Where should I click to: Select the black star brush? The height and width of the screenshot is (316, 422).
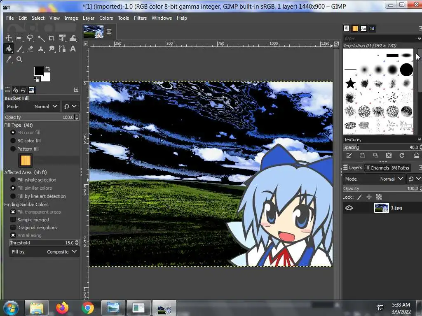(x=350, y=83)
